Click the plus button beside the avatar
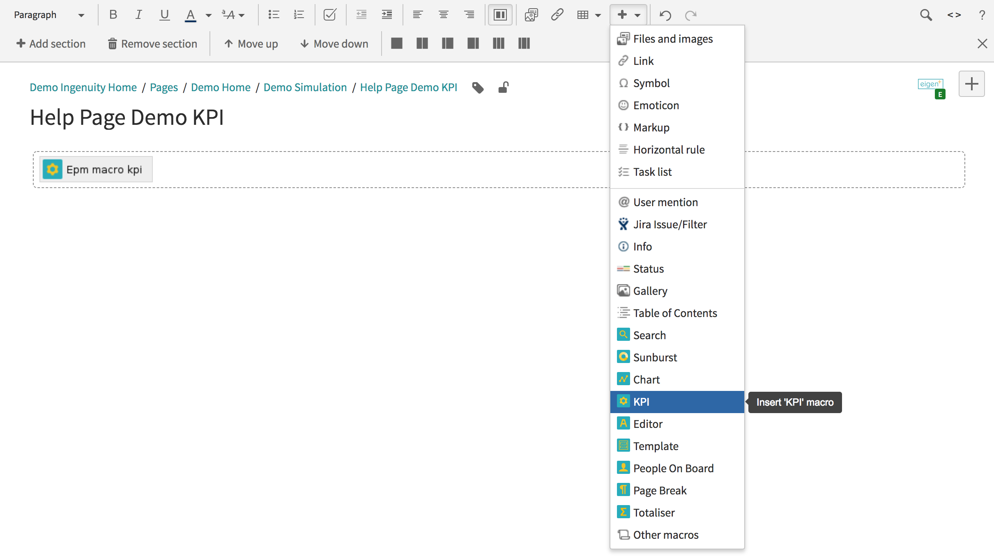Screen dimensions: 994x556 click(x=971, y=84)
